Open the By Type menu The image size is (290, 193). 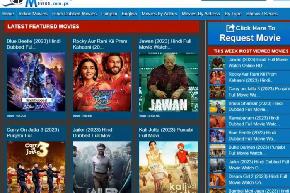pos(233,14)
